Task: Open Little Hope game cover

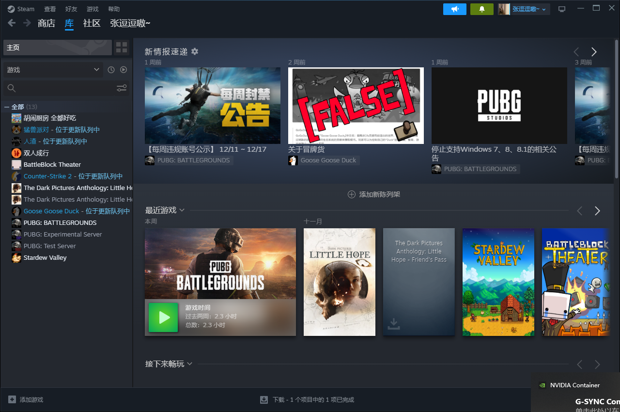Action: [x=340, y=282]
